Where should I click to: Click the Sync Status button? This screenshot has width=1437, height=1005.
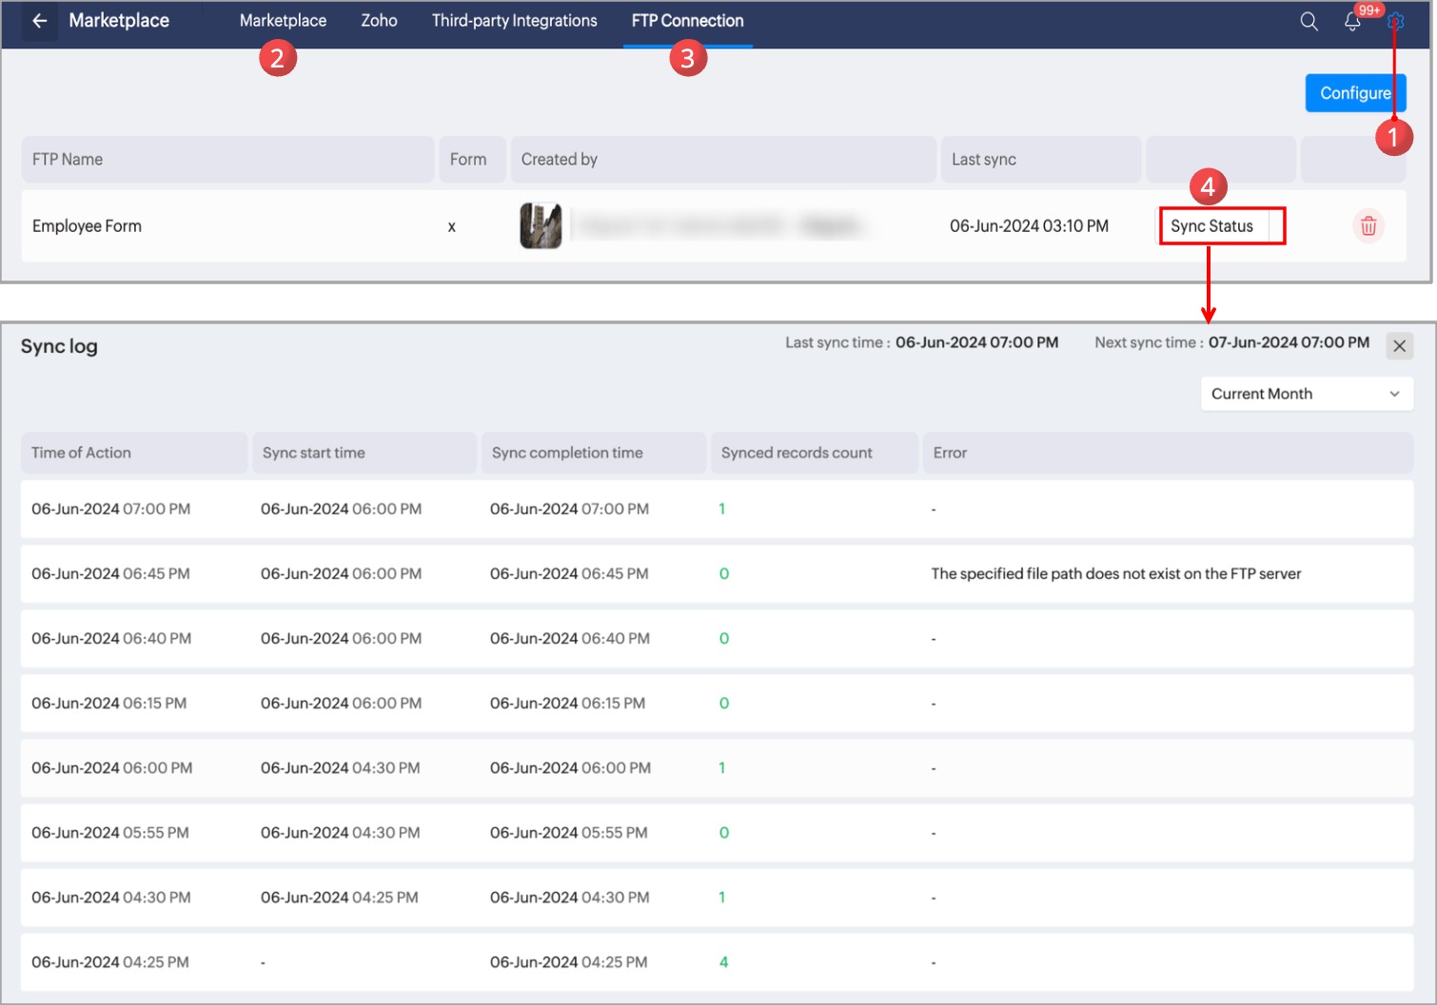coord(1211,226)
